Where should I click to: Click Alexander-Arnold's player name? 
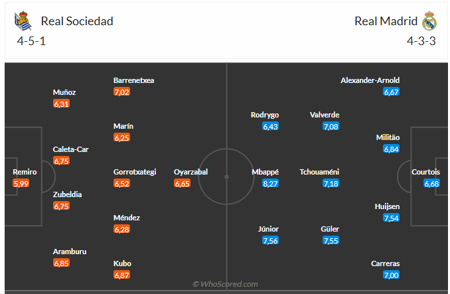[x=370, y=80]
